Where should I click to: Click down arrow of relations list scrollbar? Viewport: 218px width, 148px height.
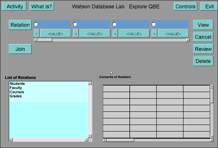[90, 136]
